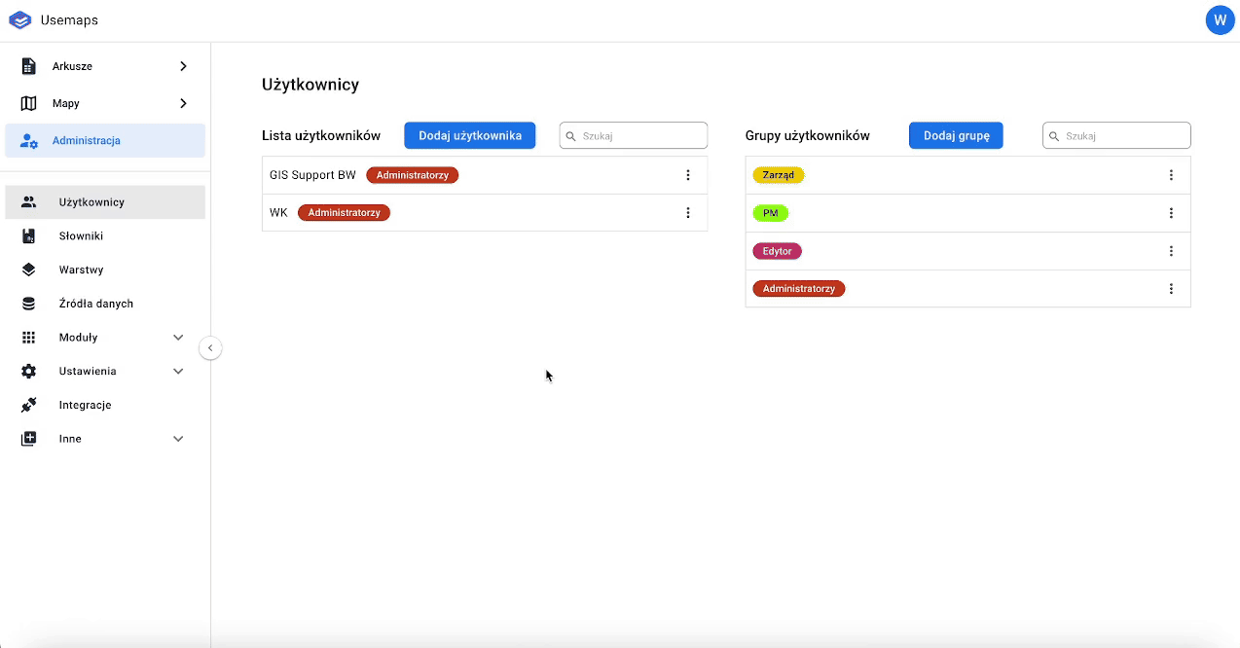This screenshot has width=1240, height=648.
Task: Expand the Mapy submenu chevron
Action: pyautogui.click(x=183, y=103)
